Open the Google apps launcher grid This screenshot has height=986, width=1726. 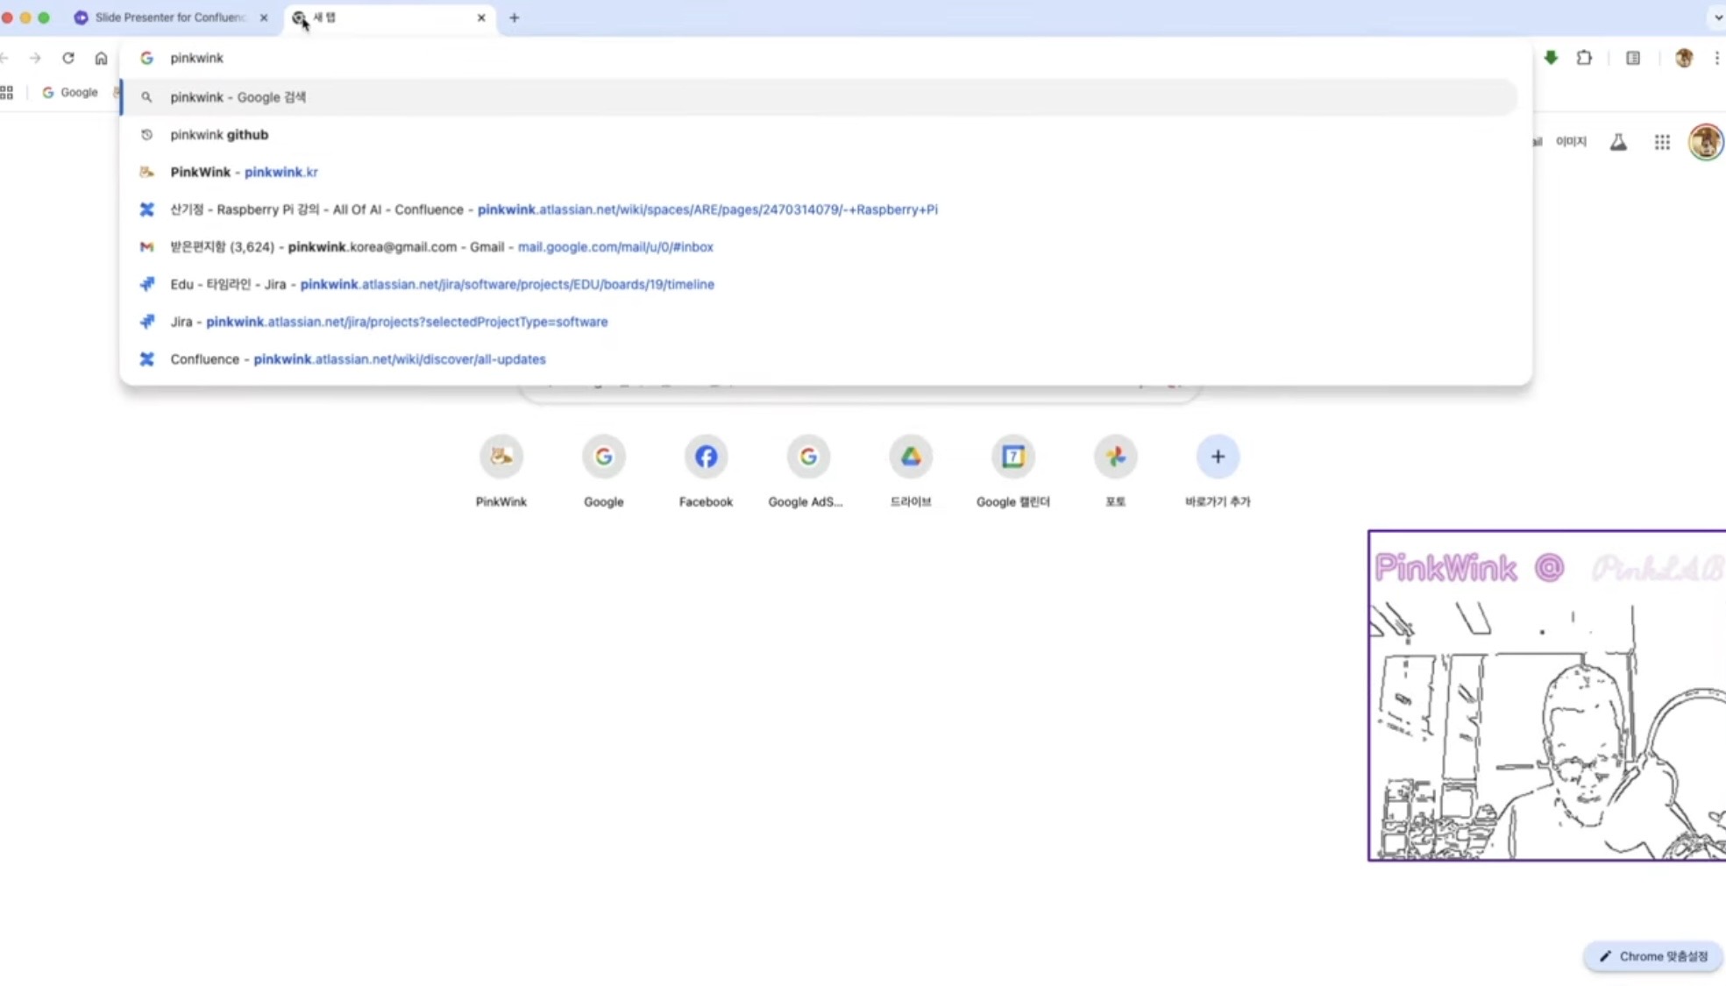pyautogui.click(x=1662, y=142)
